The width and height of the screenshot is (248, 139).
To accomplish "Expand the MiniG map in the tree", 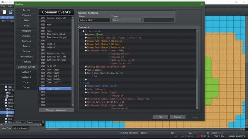I will pyautogui.click(x=3, y=103).
